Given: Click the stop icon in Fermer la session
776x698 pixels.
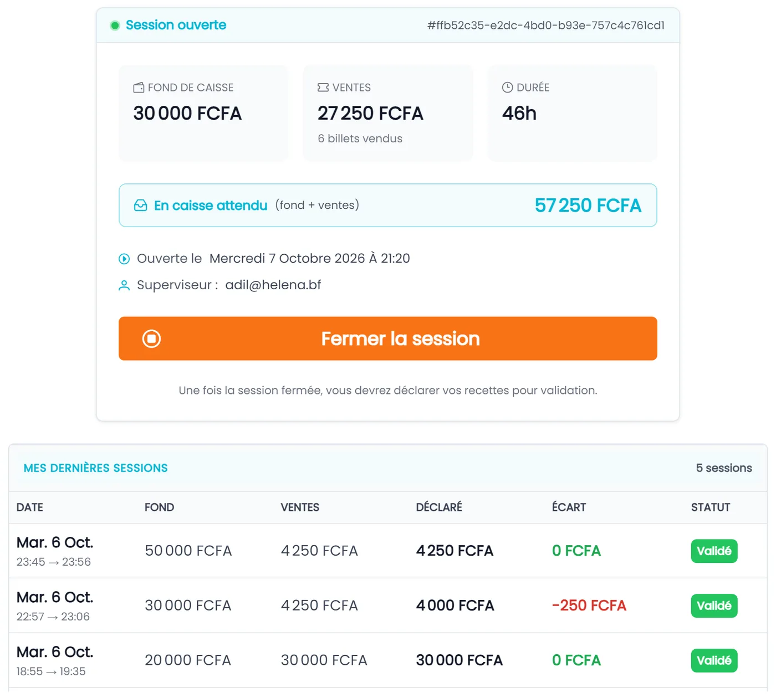Looking at the screenshot, I should pyautogui.click(x=151, y=338).
